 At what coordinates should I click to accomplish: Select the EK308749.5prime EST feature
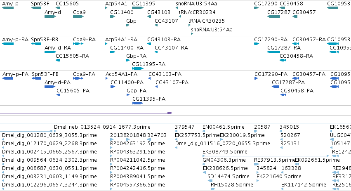pos(266,156)
